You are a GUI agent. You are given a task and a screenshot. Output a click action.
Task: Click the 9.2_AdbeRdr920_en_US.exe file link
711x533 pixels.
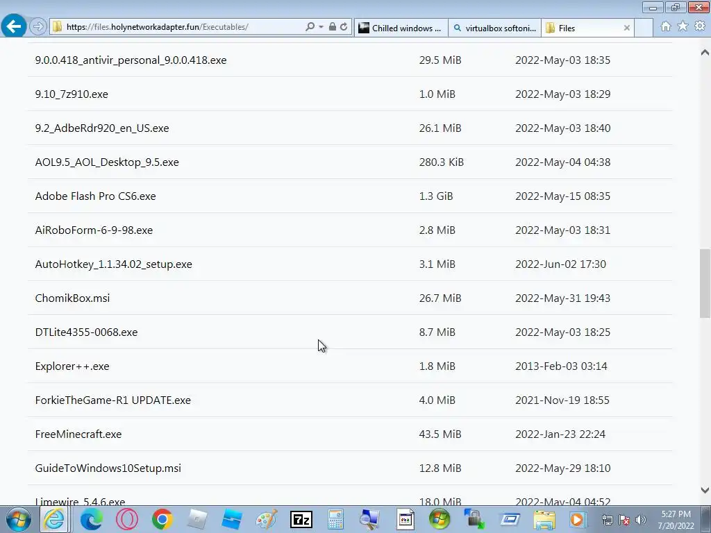[102, 128]
